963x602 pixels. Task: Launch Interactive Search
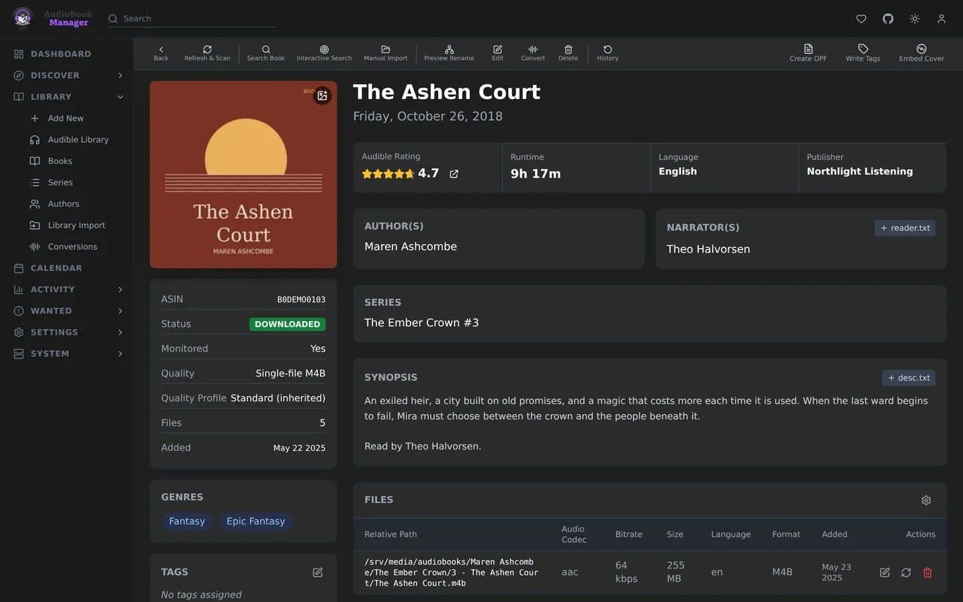[x=324, y=54]
